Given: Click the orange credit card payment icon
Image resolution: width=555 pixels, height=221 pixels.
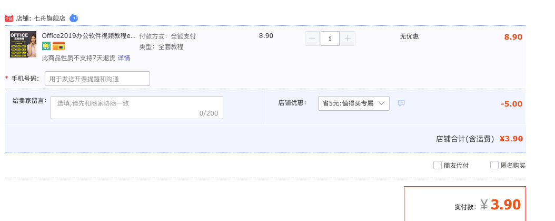Looking at the screenshot, I should click(59, 46).
